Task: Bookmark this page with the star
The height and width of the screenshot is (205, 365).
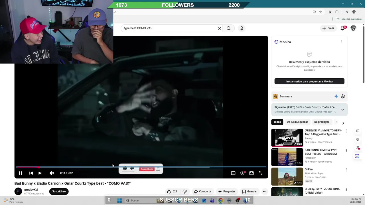Action: (321, 12)
